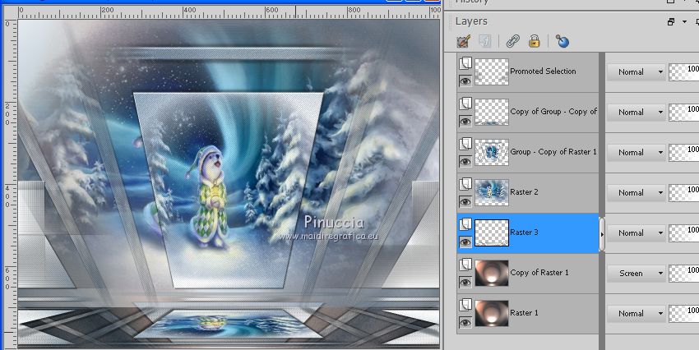Select the bottom Raster 1 layer name
Screen dimensions: 699x350
(x=524, y=312)
